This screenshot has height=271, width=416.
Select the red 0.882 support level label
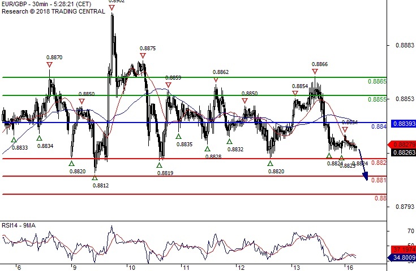(x=379, y=163)
